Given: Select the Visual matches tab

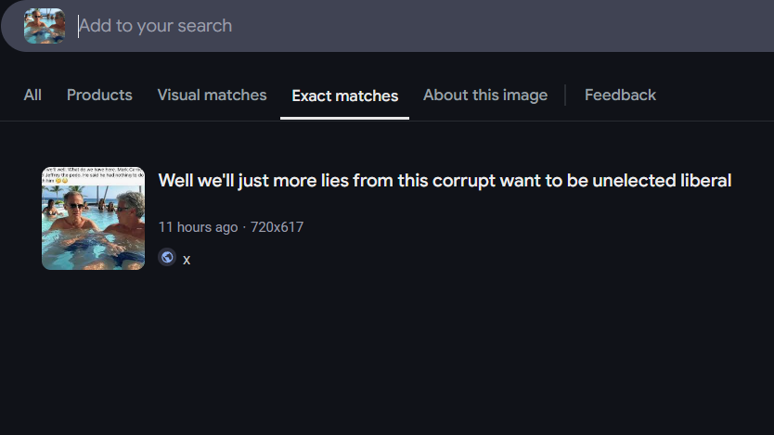Looking at the screenshot, I should (x=212, y=95).
